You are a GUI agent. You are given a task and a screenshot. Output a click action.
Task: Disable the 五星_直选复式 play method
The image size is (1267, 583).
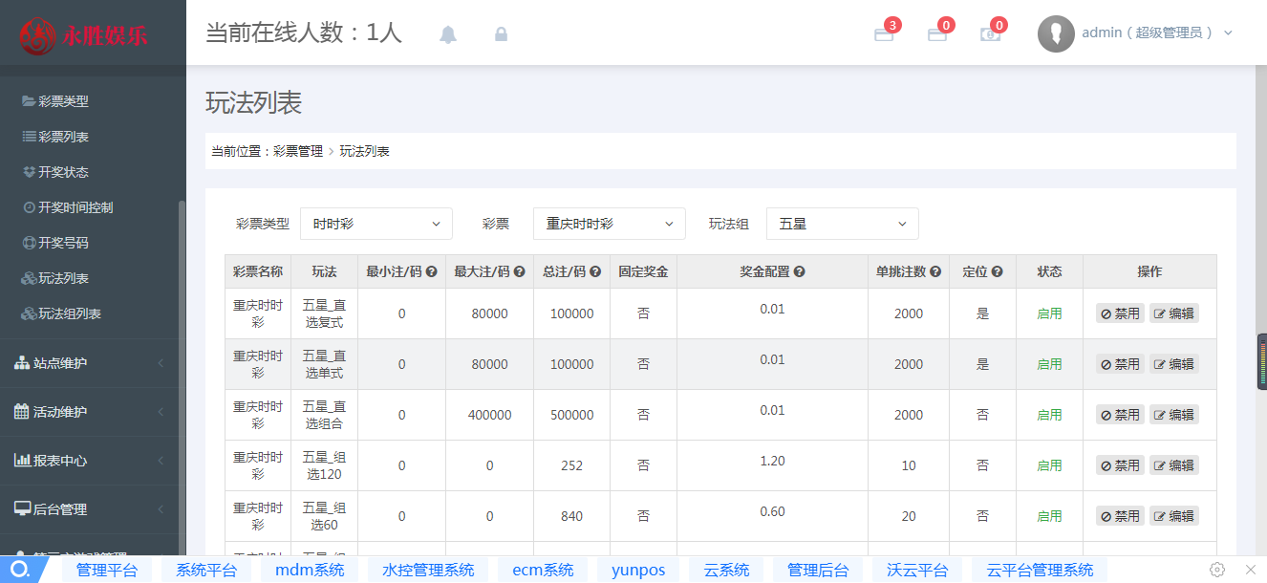(1120, 313)
